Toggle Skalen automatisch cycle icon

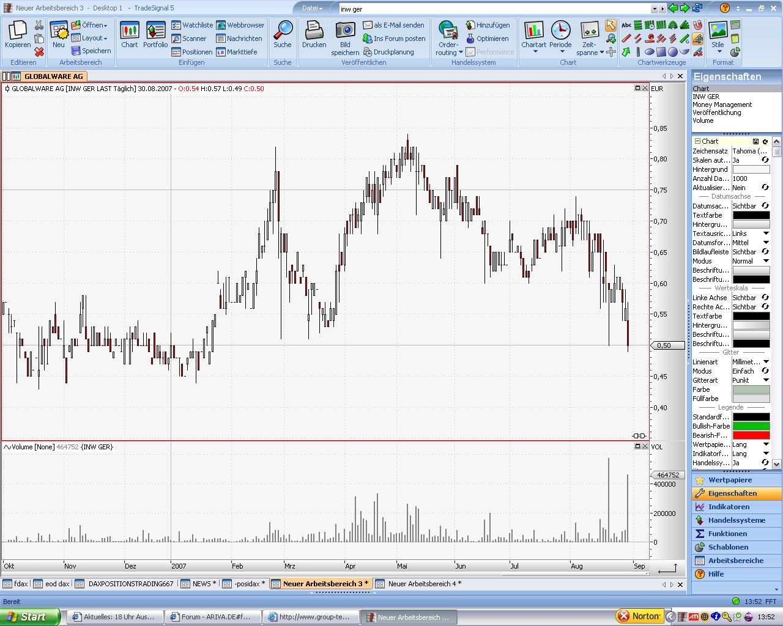[765, 160]
